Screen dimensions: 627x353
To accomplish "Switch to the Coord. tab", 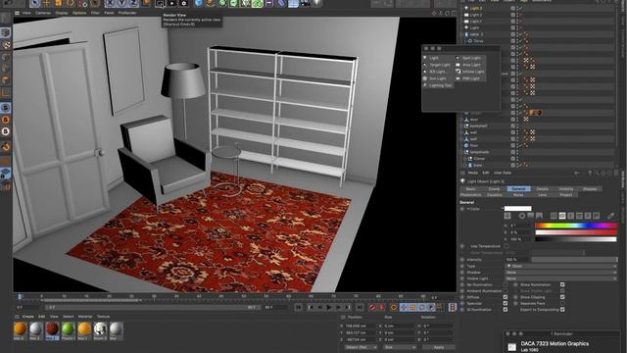I will [x=495, y=189].
